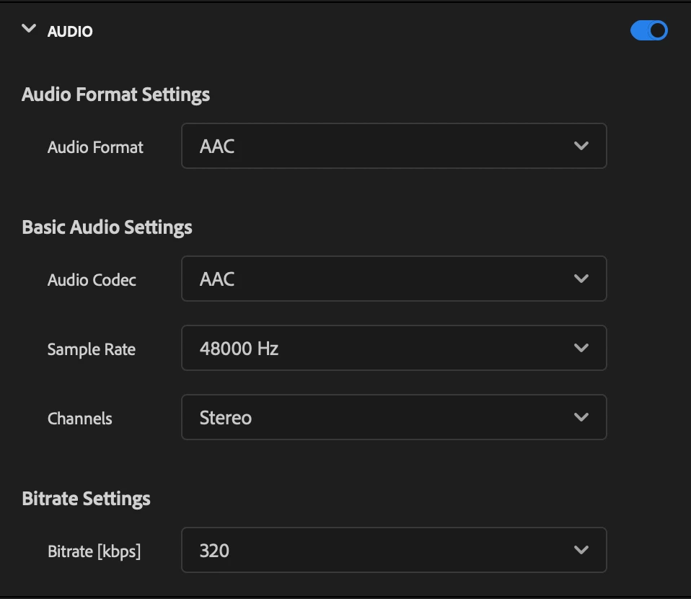691x599 pixels.
Task: Click the Audio Format Settings heading
Action: coord(116,95)
